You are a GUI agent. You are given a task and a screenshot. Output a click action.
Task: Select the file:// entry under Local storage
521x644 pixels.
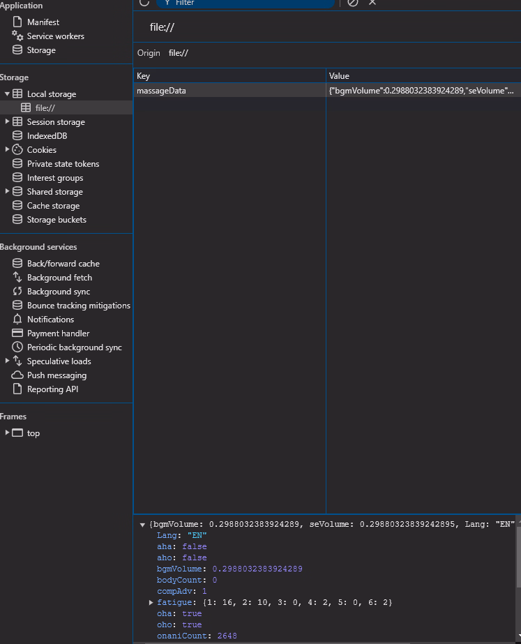click(x=45, y=108)
